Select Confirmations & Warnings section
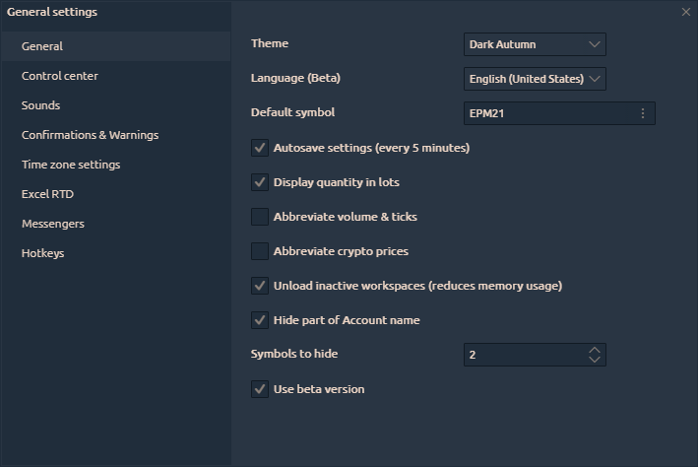Image resolution: width=698 pixels, height=467 pixels. click(90, 135)
